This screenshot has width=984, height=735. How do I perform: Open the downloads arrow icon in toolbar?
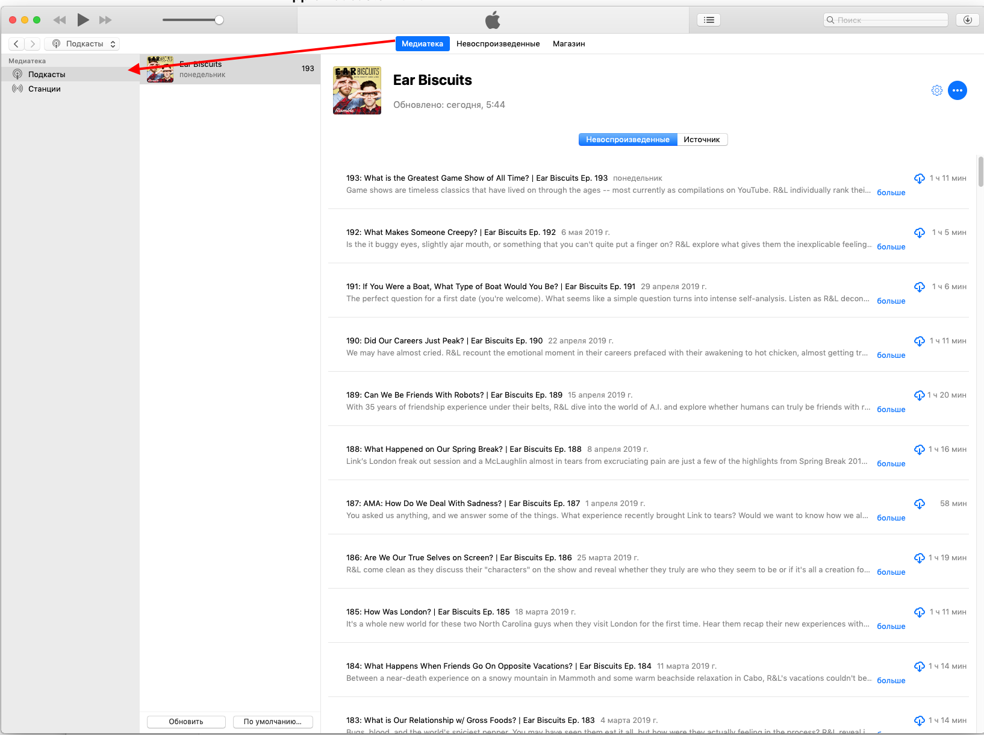tap(968, 20)
